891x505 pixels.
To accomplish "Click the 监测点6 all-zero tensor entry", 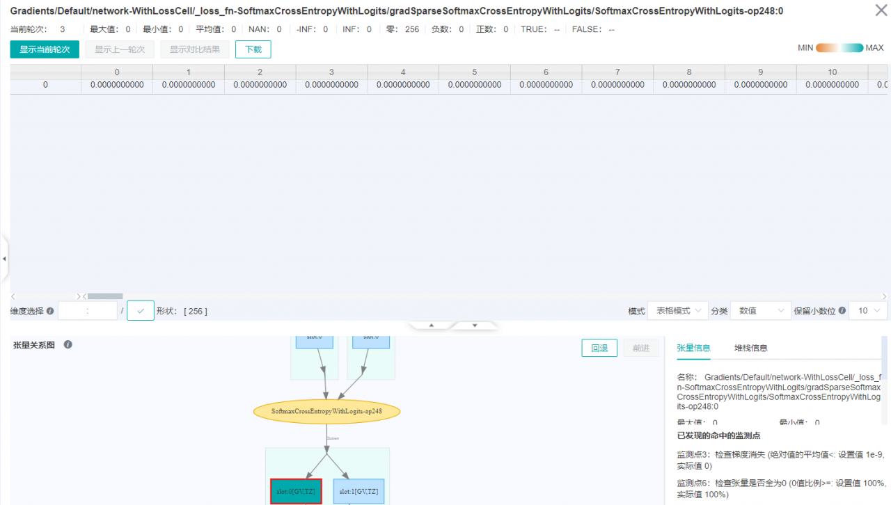I will click(780, 488).
